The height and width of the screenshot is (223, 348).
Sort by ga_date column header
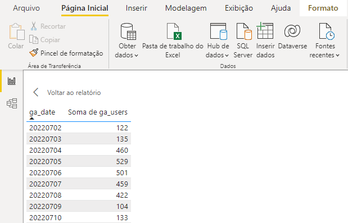pos(42,112)
